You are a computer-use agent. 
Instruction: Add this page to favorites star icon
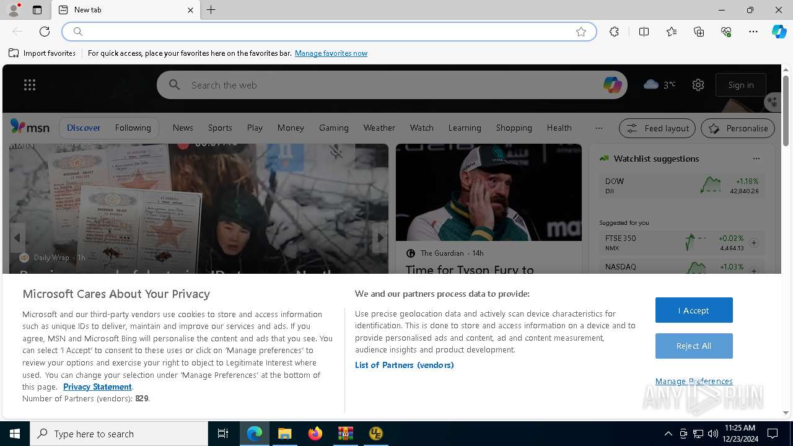click(x=581, y=32)
